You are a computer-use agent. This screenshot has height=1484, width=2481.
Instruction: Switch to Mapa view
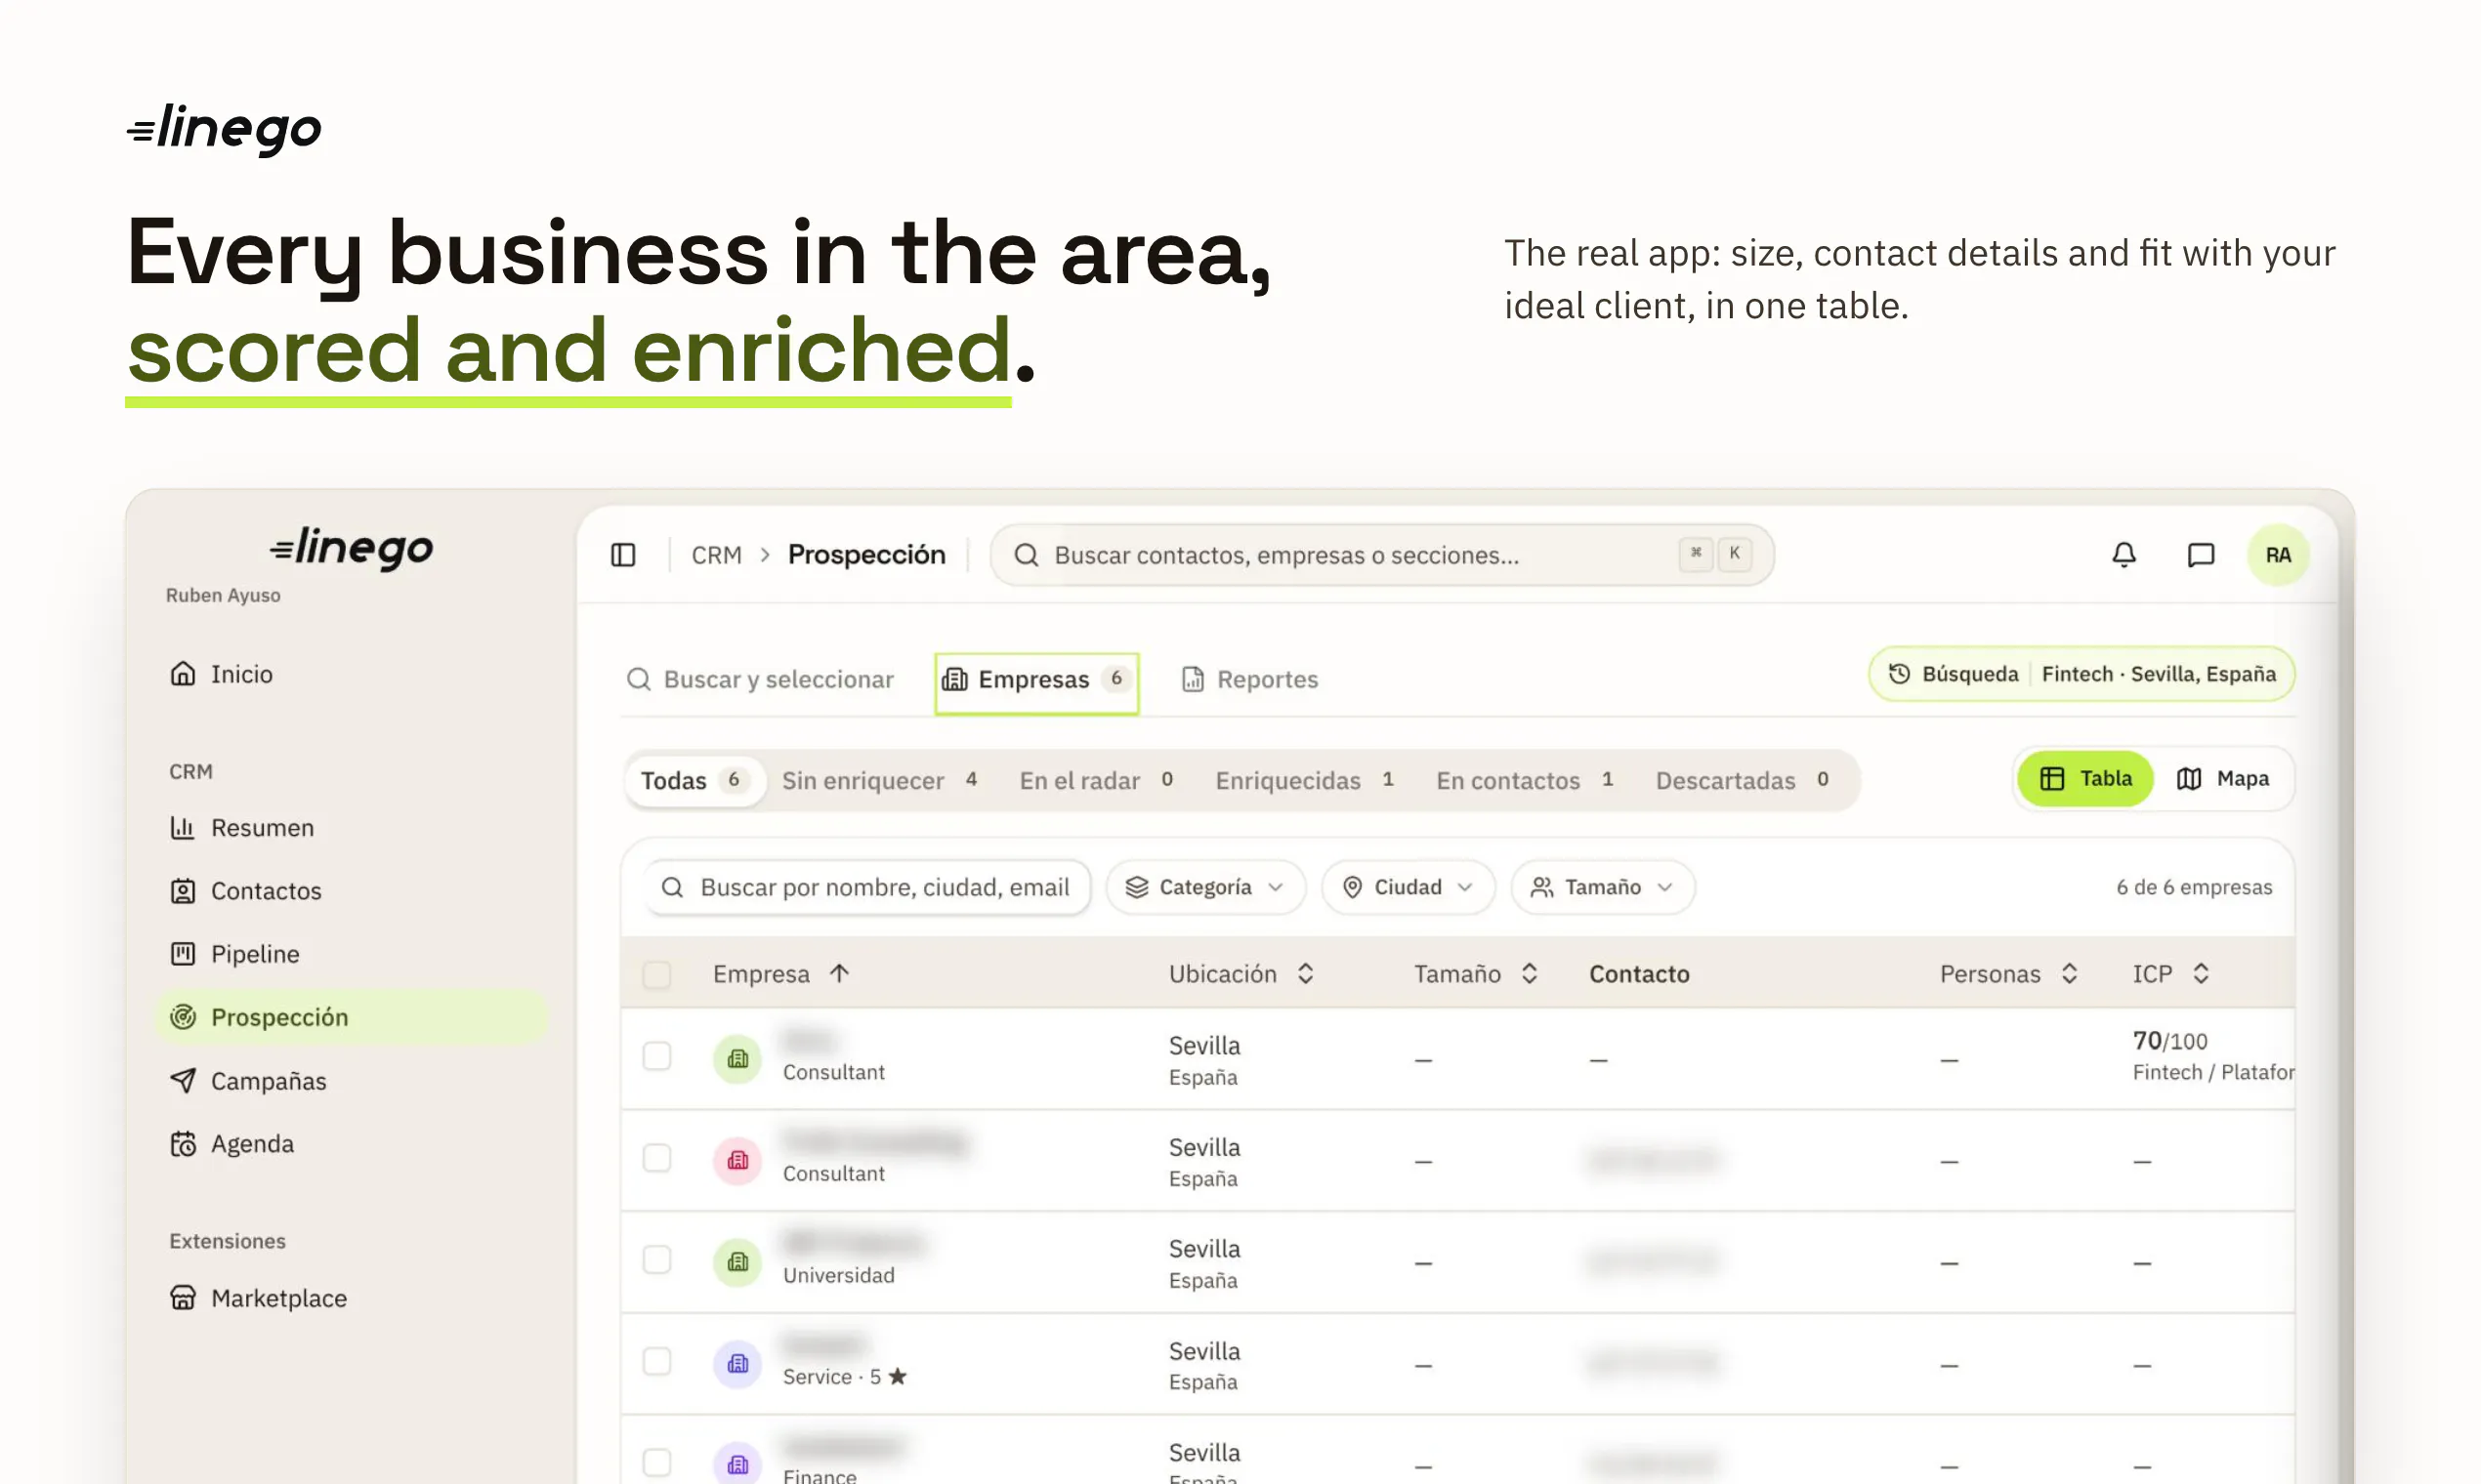[2223, 779]
